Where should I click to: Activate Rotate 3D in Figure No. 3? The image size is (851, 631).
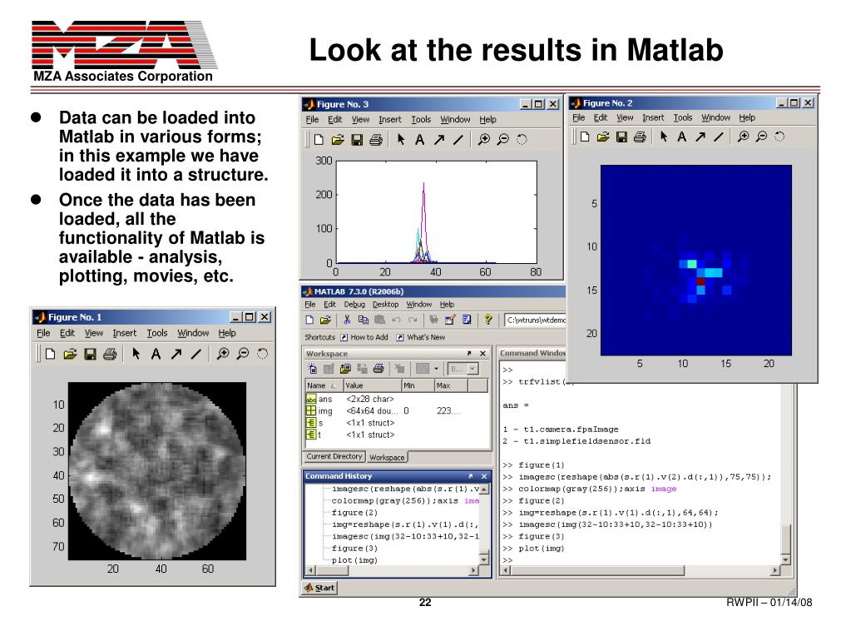[522, 140]
